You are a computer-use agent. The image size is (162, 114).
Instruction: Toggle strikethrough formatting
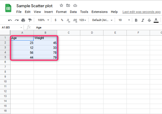click(149, 20)
